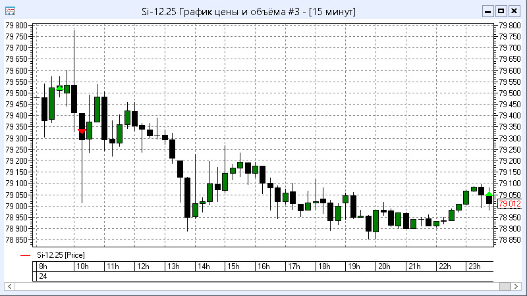Click the green up-triangle trade marker
527x296 pixels.
(60, 87)
